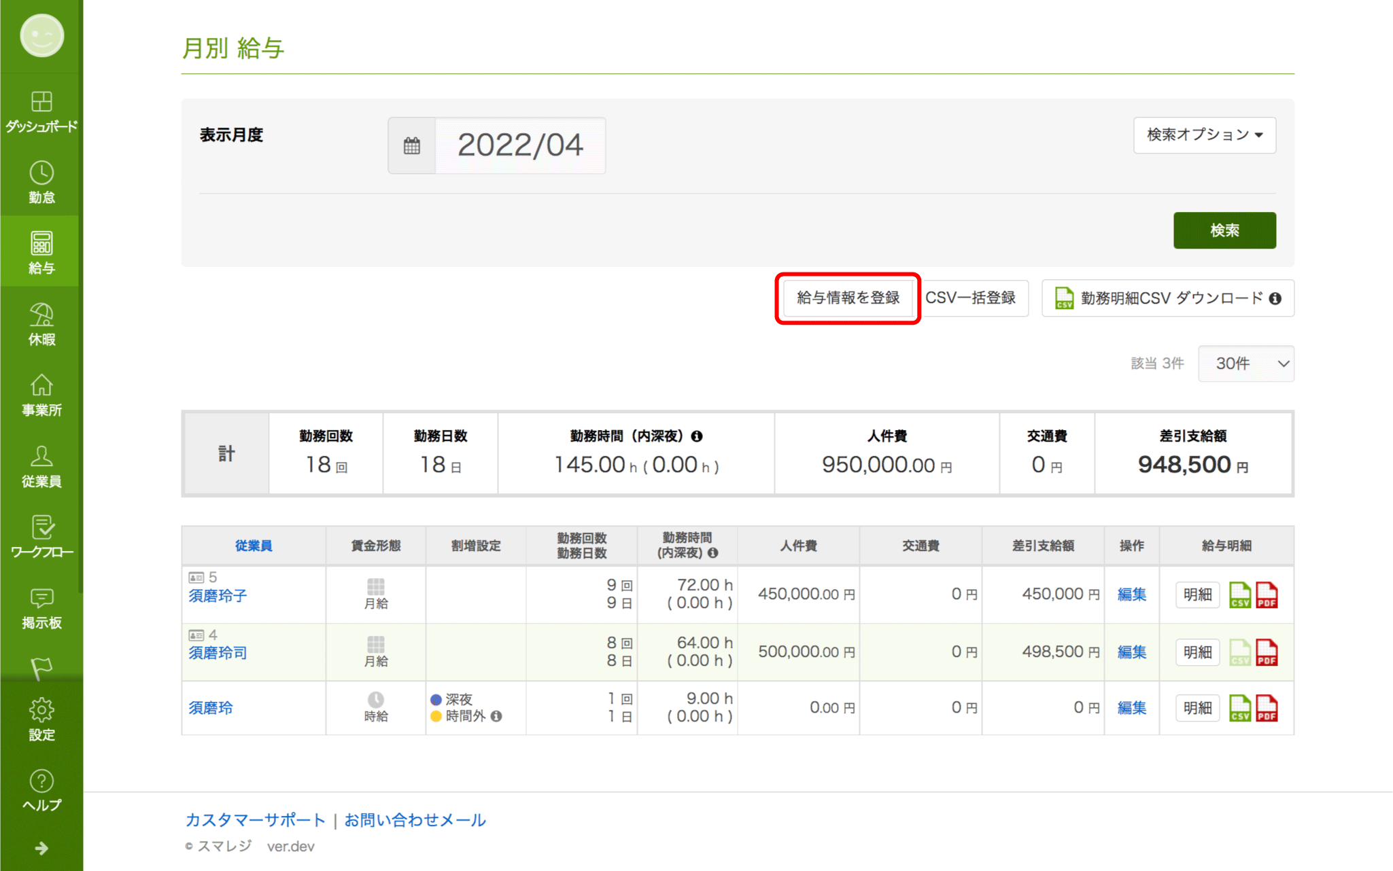1393x871 pixels.
Task: Open employee link 須磨玲
Action: point(211,708)
